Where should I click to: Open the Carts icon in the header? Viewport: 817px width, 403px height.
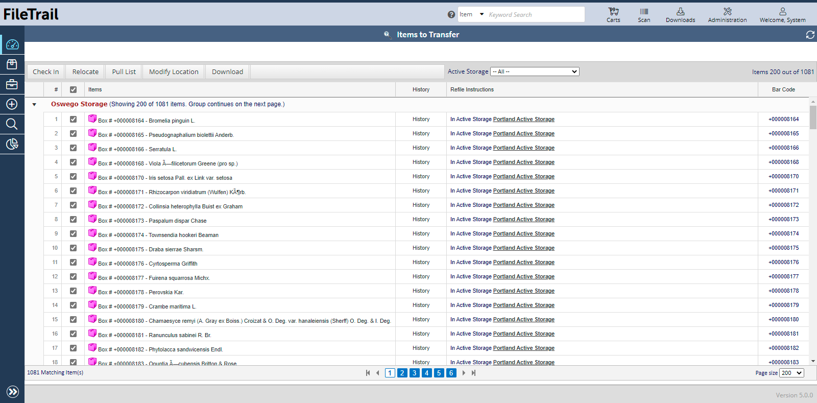point(613,14)
